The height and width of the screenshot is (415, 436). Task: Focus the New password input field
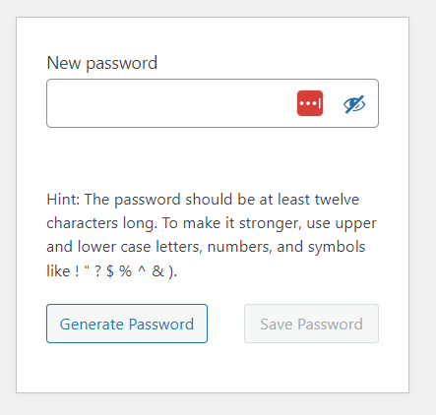coord(213,103)
